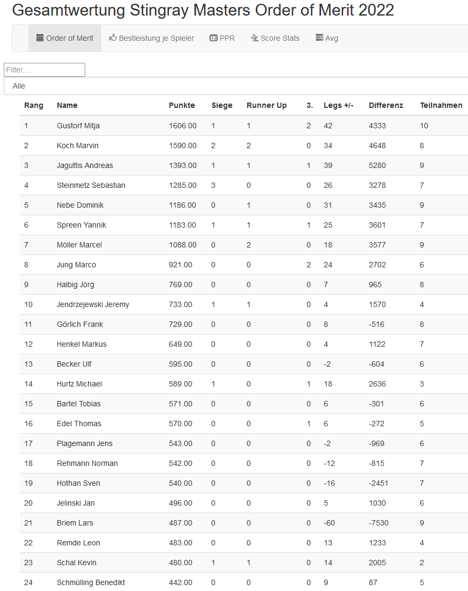
Task: Sort by the Legs +/- column header
Action: pos(338,105)
